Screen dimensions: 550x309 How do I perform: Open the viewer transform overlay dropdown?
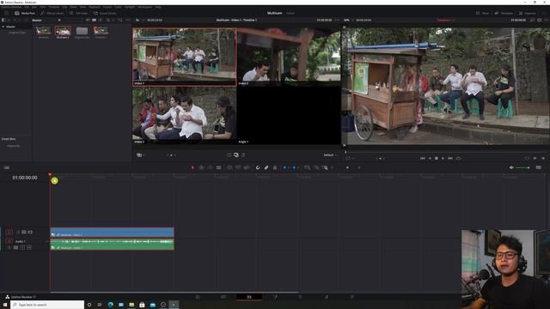[x=350, y=158]
